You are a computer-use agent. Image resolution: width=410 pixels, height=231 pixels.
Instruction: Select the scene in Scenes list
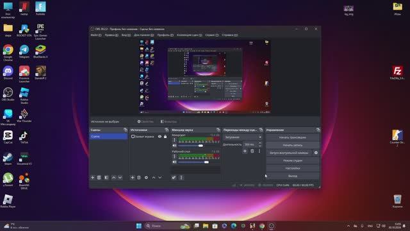click(x=108, y=137)
